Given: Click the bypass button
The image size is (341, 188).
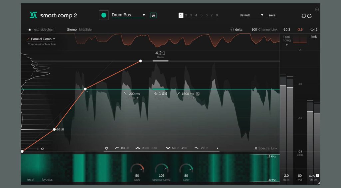Looking at the screenshot, I should 47,180.
